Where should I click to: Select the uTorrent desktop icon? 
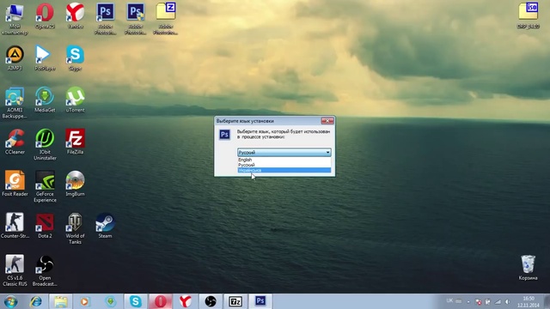[75, 100]
